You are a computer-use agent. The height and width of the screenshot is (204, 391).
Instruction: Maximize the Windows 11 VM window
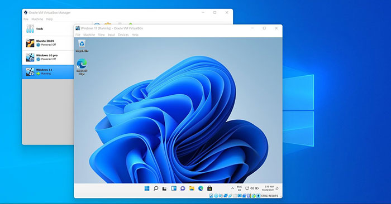pyautogui.click(x=264, y=28)
